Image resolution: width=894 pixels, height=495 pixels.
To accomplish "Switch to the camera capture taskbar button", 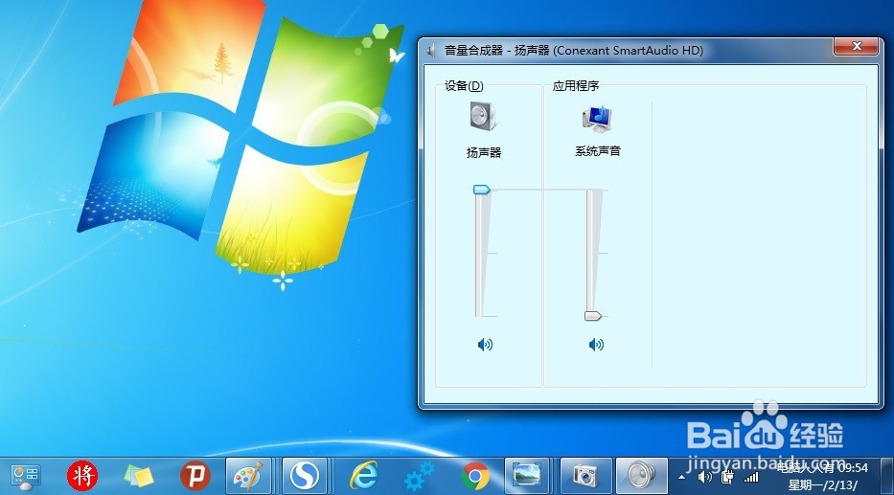I will point(585,476).
